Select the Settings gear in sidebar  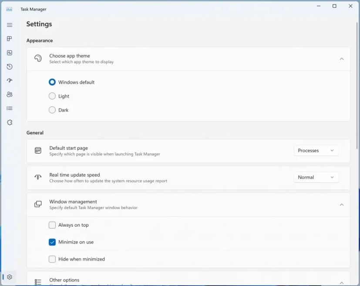point(10,277)
